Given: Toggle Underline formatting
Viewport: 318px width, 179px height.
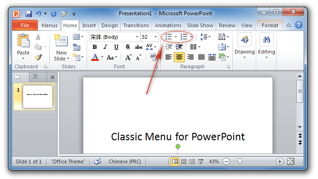Looking at the screenshot, I should tap(116, 47).
